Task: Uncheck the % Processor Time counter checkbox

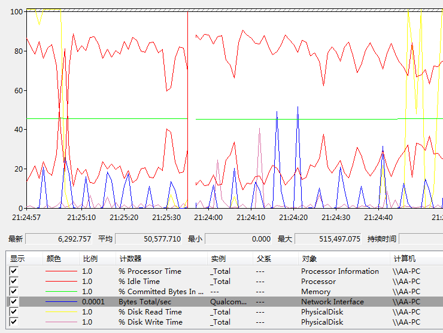Action: pyautogui.click(x=14, y=271)
